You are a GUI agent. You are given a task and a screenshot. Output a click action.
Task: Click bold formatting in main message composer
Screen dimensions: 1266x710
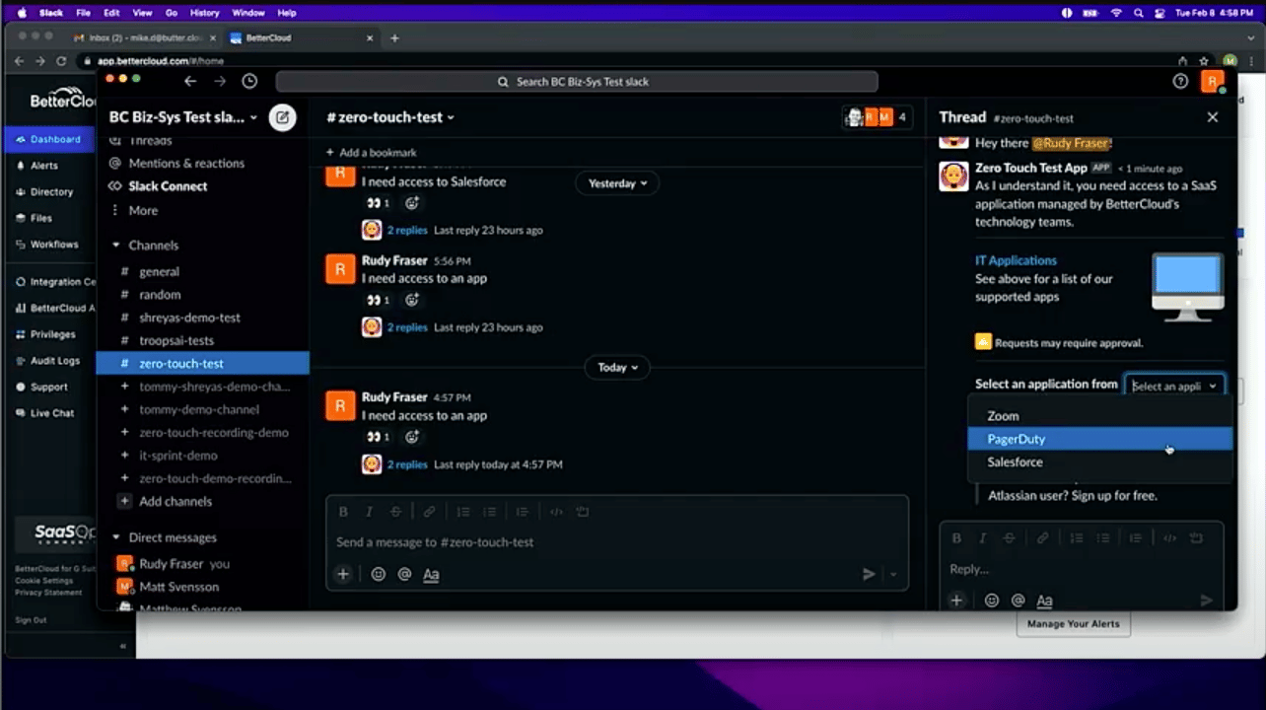click(343, 512)
